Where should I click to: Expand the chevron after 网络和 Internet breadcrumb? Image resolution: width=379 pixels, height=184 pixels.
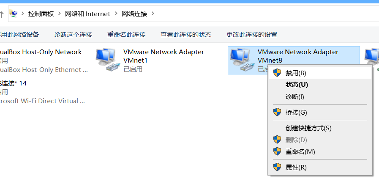(116, 14)
